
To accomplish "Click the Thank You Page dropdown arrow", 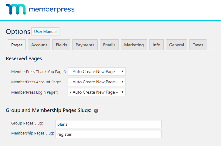I will (x=122, y=71).
